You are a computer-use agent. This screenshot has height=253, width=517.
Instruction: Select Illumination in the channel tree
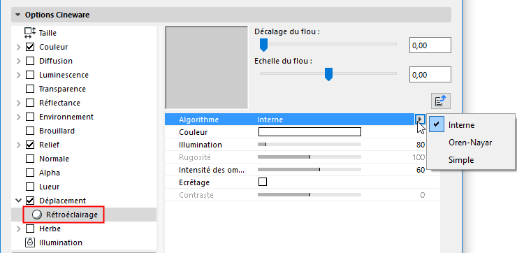click(x=60, y=243)
